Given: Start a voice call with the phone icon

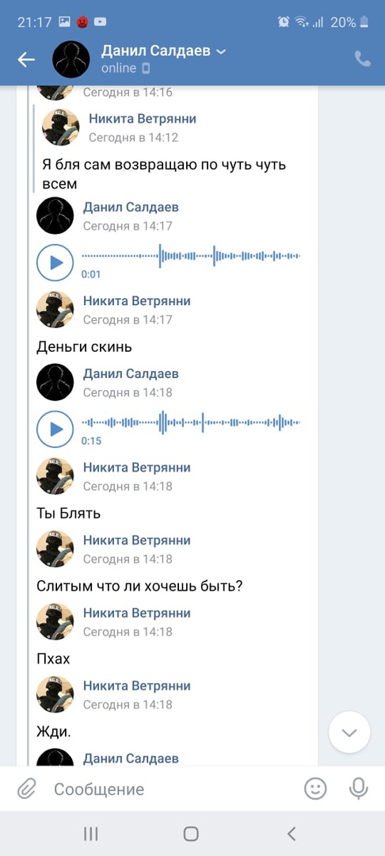Looking at the screenshot, I should pos(363,59).
